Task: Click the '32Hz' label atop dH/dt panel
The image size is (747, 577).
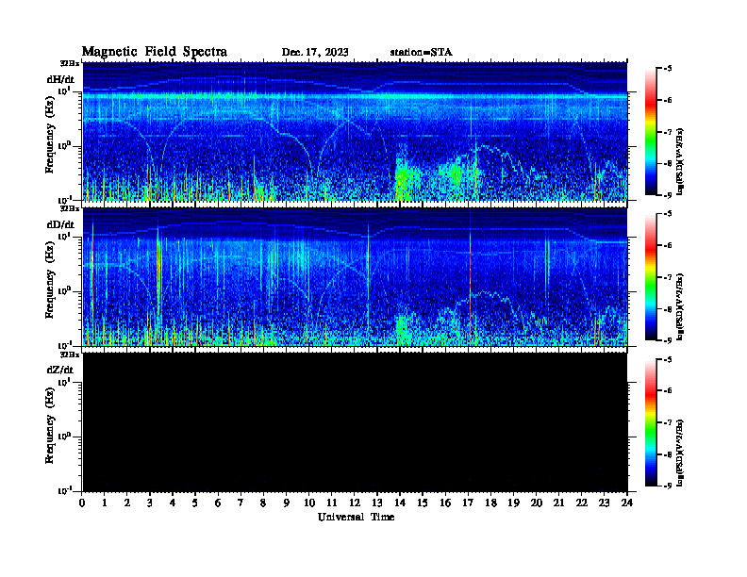Action: click(x=70, y=63)
